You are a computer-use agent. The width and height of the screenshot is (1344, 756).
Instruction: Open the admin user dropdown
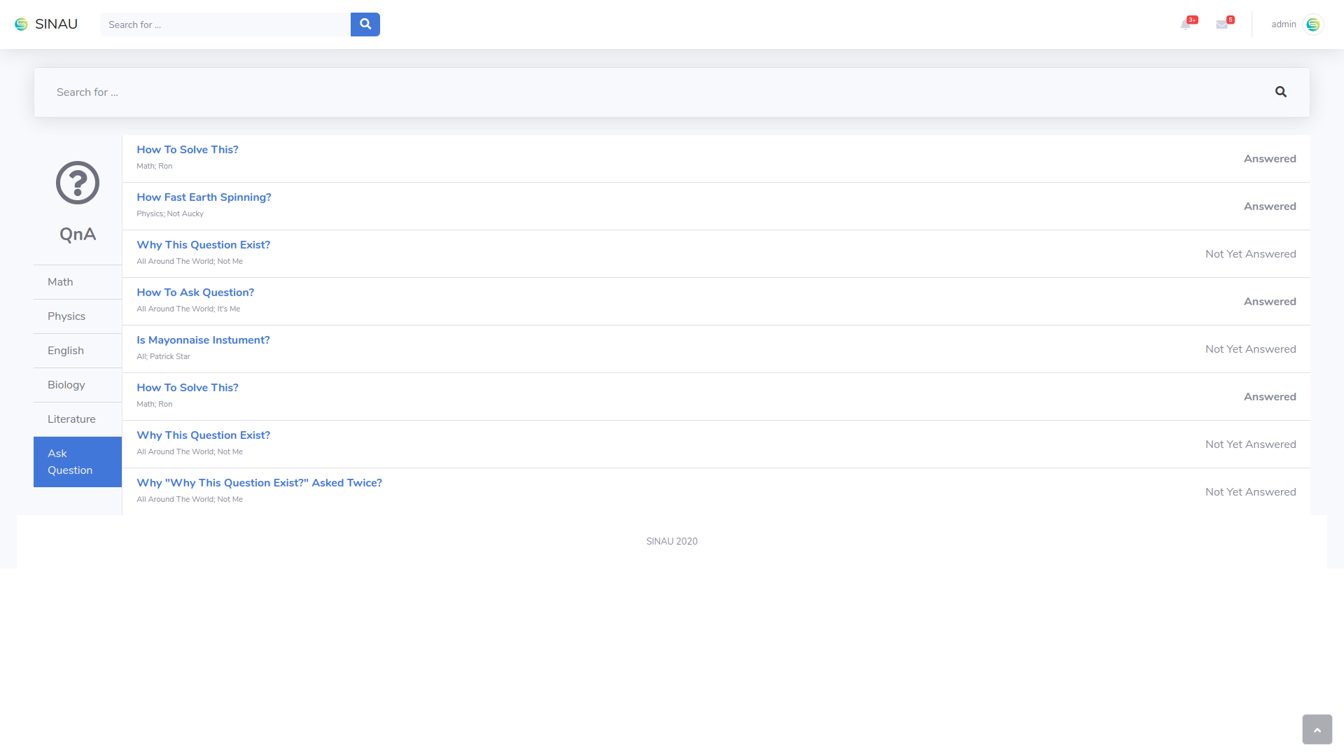click(1283, 24)
